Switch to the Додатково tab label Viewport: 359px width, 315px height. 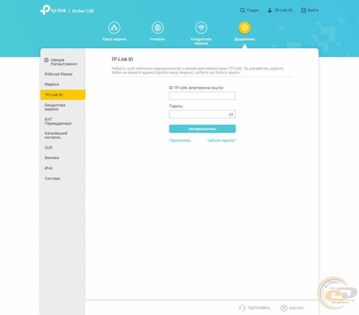pos(245,39)
